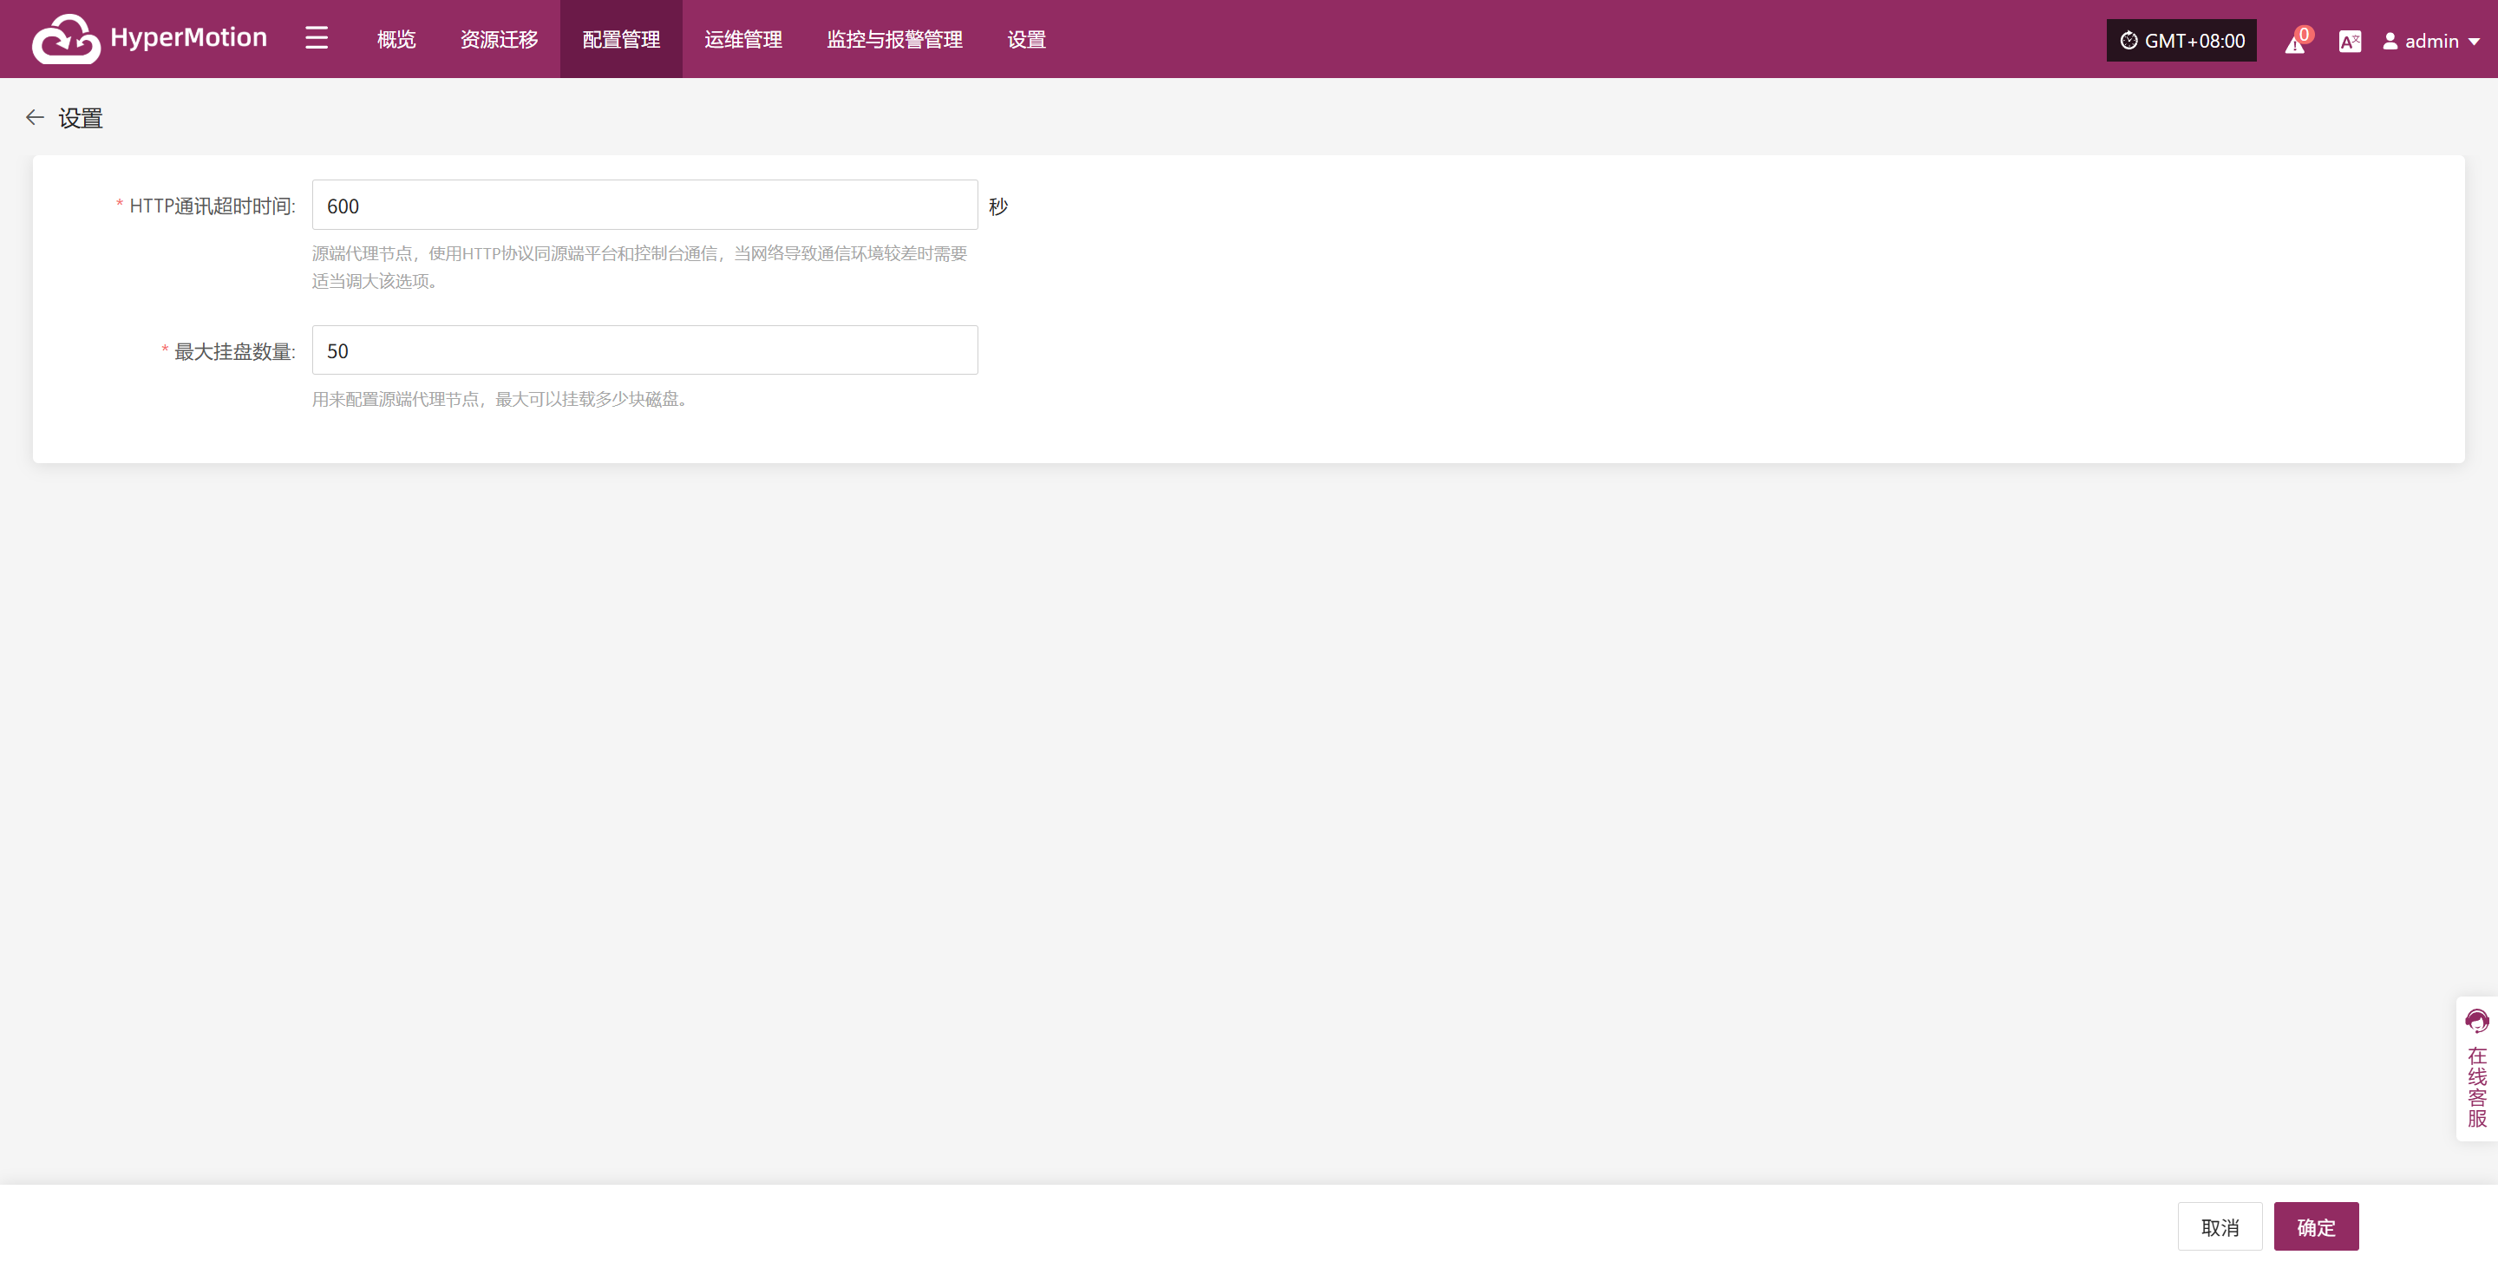
Task: Open the 监控与报警管理 menu
Action: (x=894, y=40)
